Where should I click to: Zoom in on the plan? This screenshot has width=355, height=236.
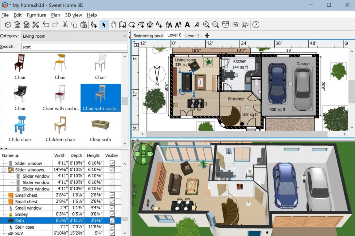pyautogui.click(x=206, y=25)
